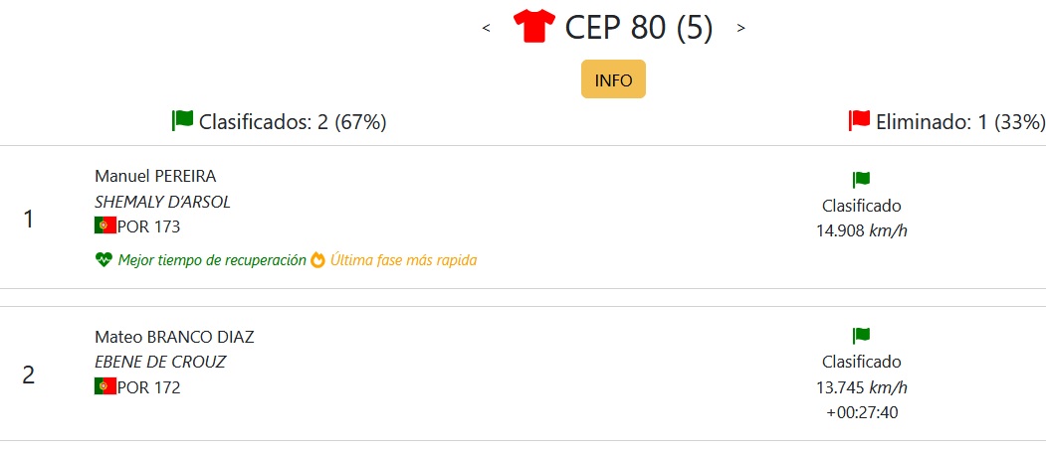Click horse name EBENE DE CROUZ

click(x=160, y=363)
